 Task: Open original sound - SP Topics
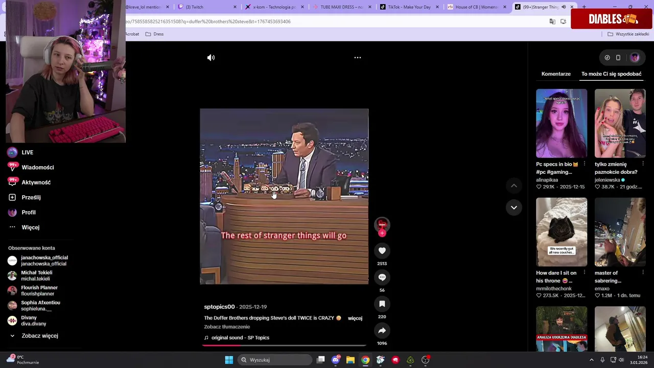click(240, 338)
